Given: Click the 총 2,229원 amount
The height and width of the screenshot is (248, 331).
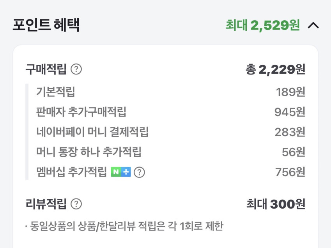Looking at the screenshot, I should point(275,70).
